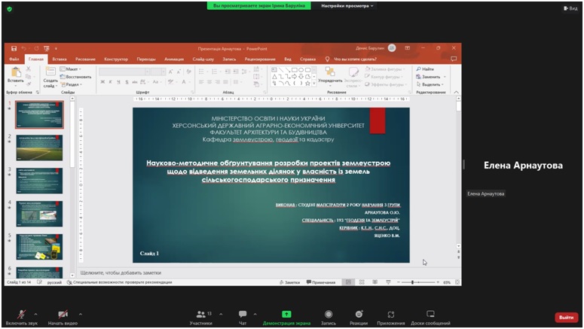Open font name combo box
This screenshot has height=329, width=584.
click(124, 72)
